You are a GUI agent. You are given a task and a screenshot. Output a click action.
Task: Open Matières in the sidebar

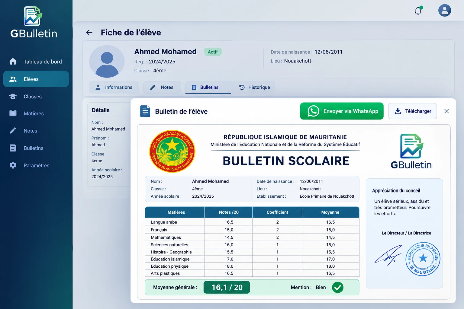(36, 113)
